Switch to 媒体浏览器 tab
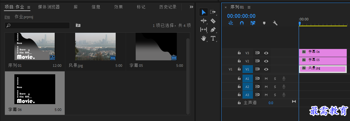The image size is (350, 121). 49,7
